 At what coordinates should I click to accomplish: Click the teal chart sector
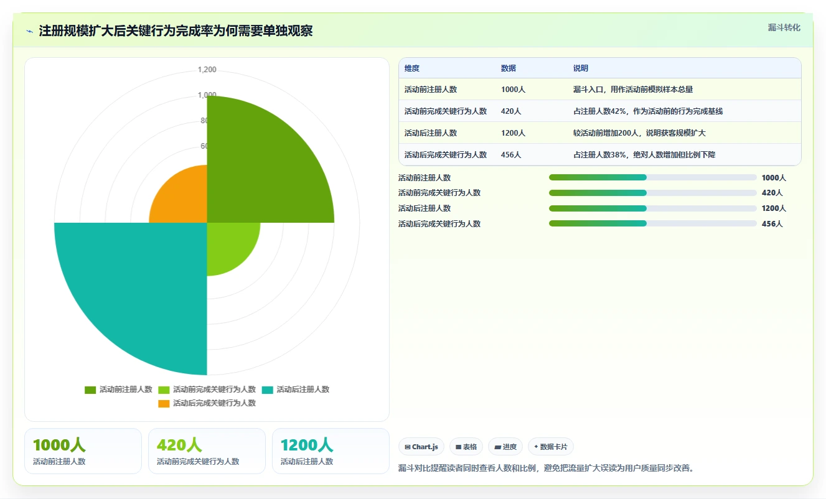(143, 286)
